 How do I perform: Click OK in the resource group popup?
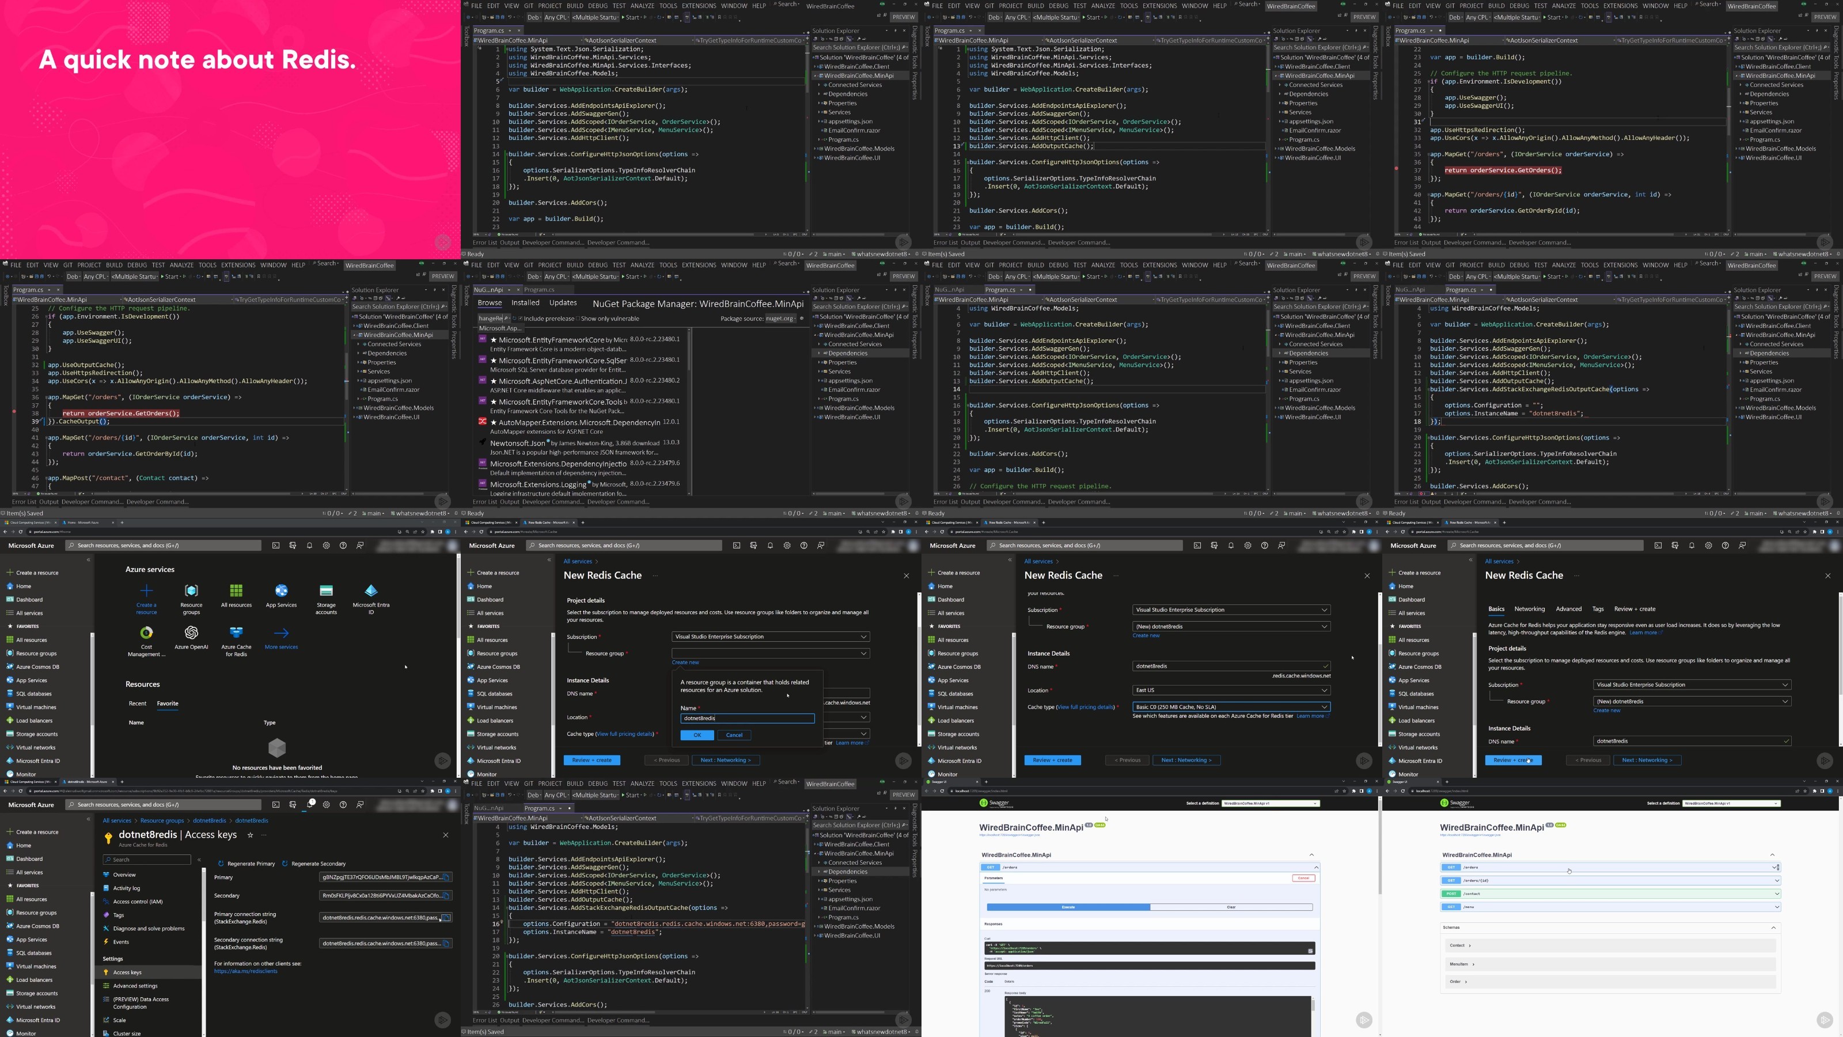[x=697, y=735]
